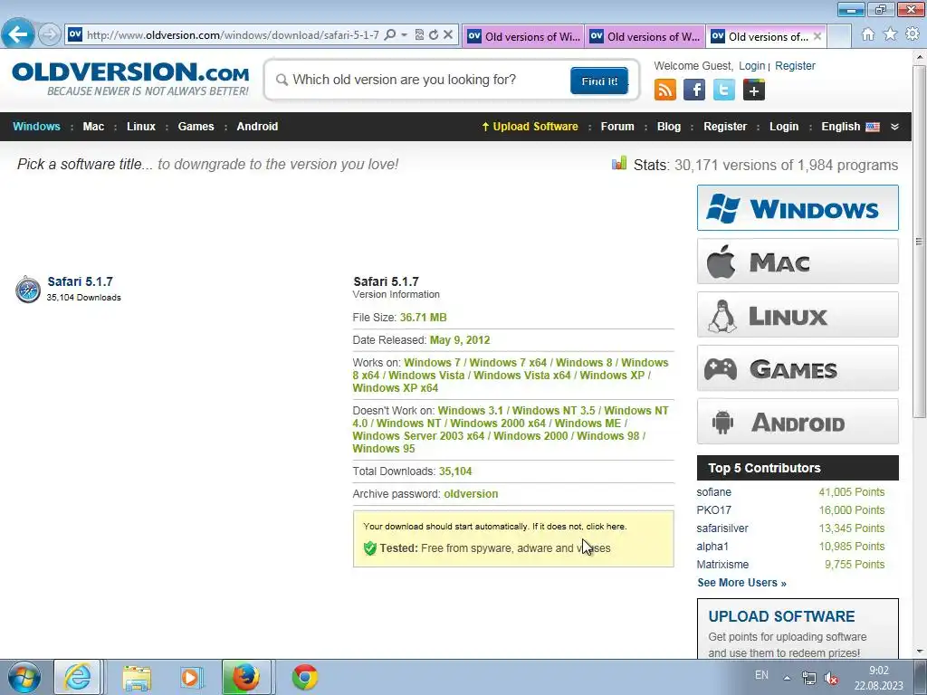Open contributor alpha1's profile
This screenshot has width=927, height=695.
pyautogui.click(x=712, y=546)
